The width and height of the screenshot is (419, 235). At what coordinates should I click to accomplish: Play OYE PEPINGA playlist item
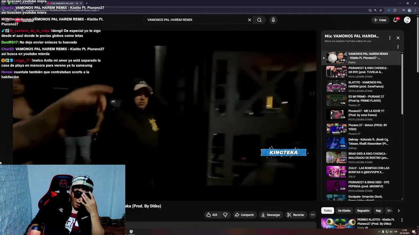point(361,186)
